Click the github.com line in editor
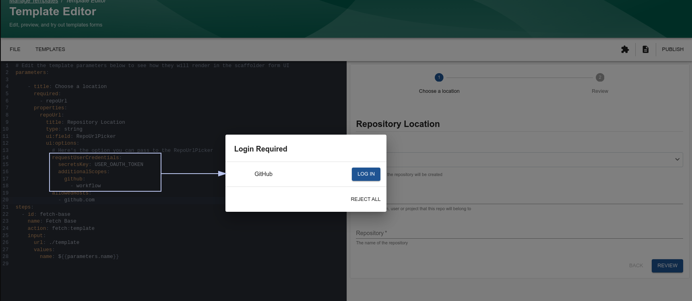The height and width of the screenshot is (301, 692). coord(79,200)
